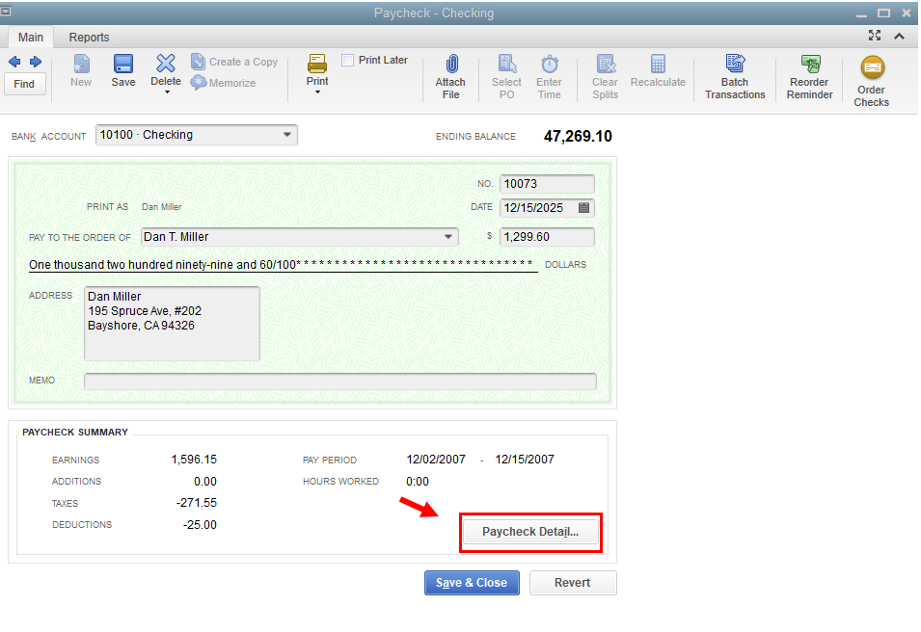921x632 pixels.
Task: Clear Splits on this check
Action: (605, 77)
